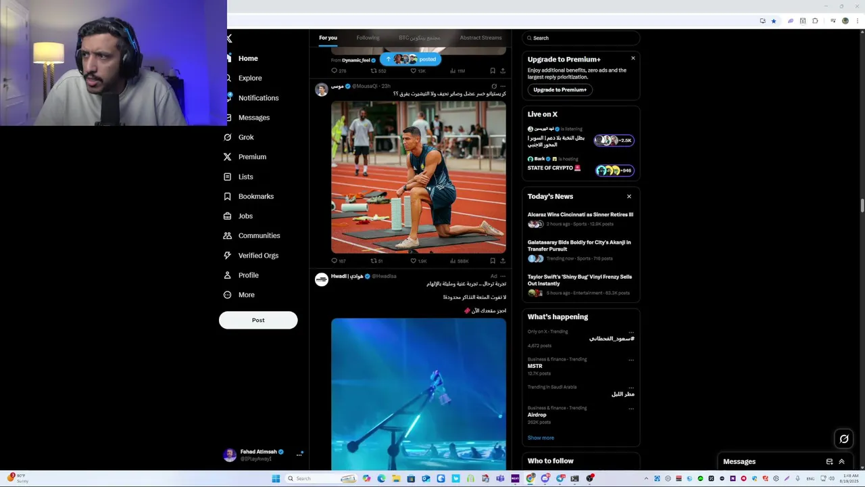This screenshot has height=487, width=865.
Task: Click the X search field
Action: (x=580, y=38)
